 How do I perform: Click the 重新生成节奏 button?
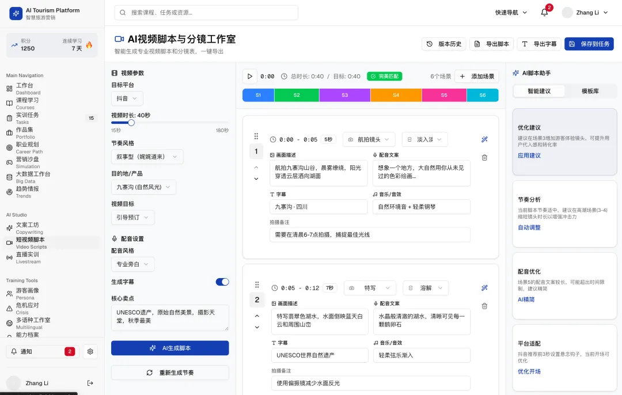170,373
